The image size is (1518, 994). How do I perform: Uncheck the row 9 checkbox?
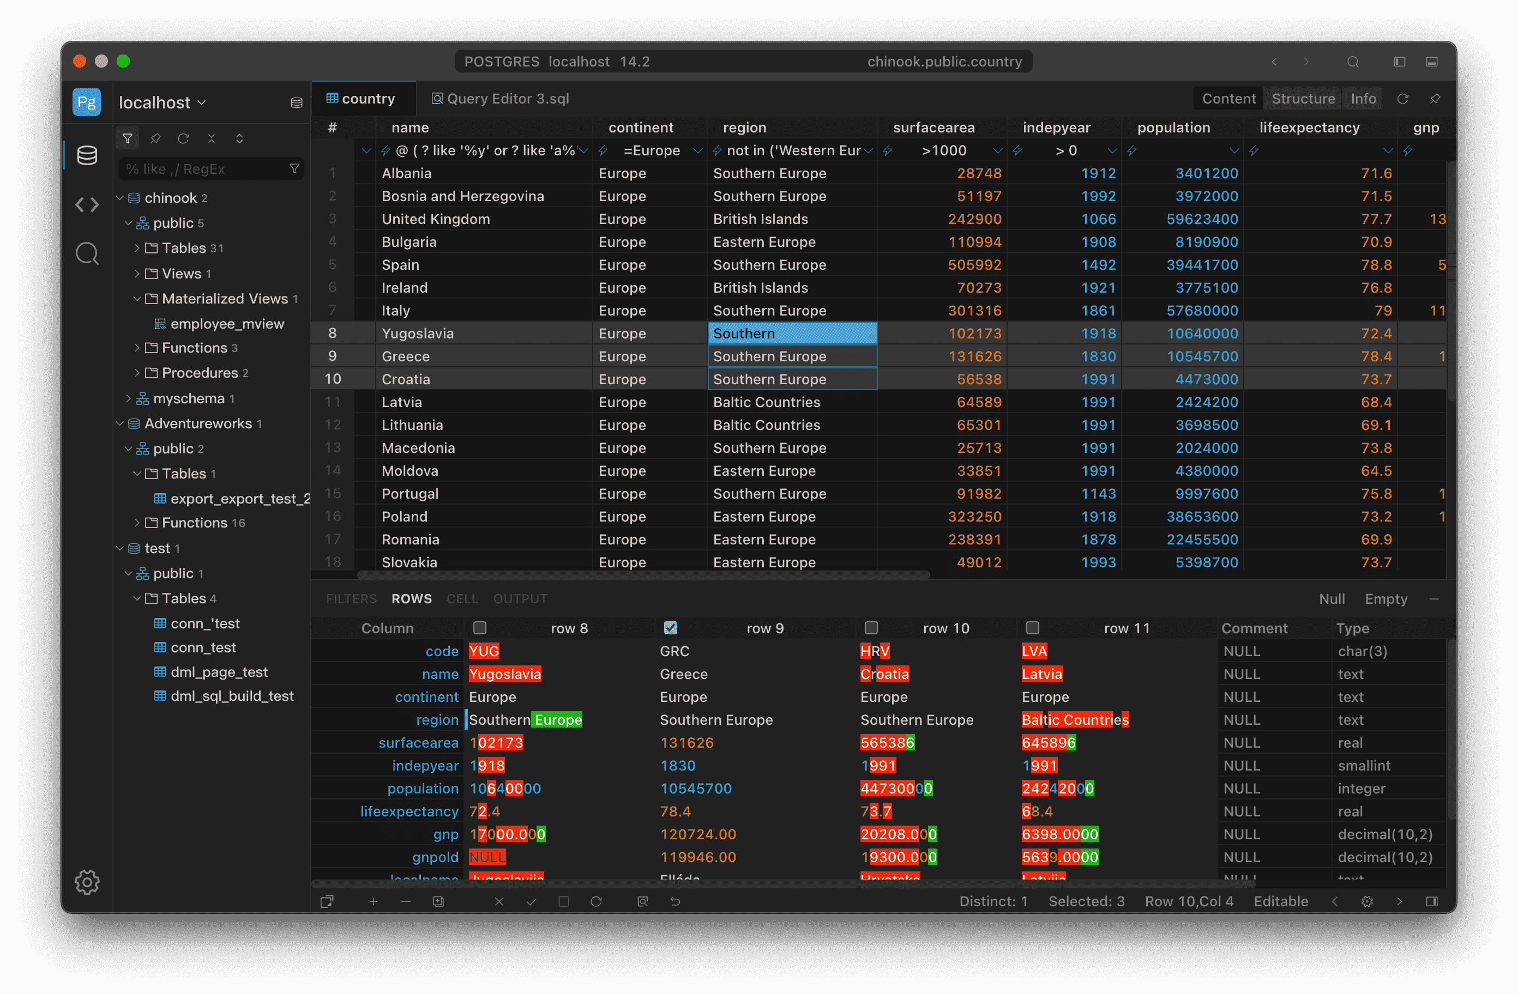point(670,628)
